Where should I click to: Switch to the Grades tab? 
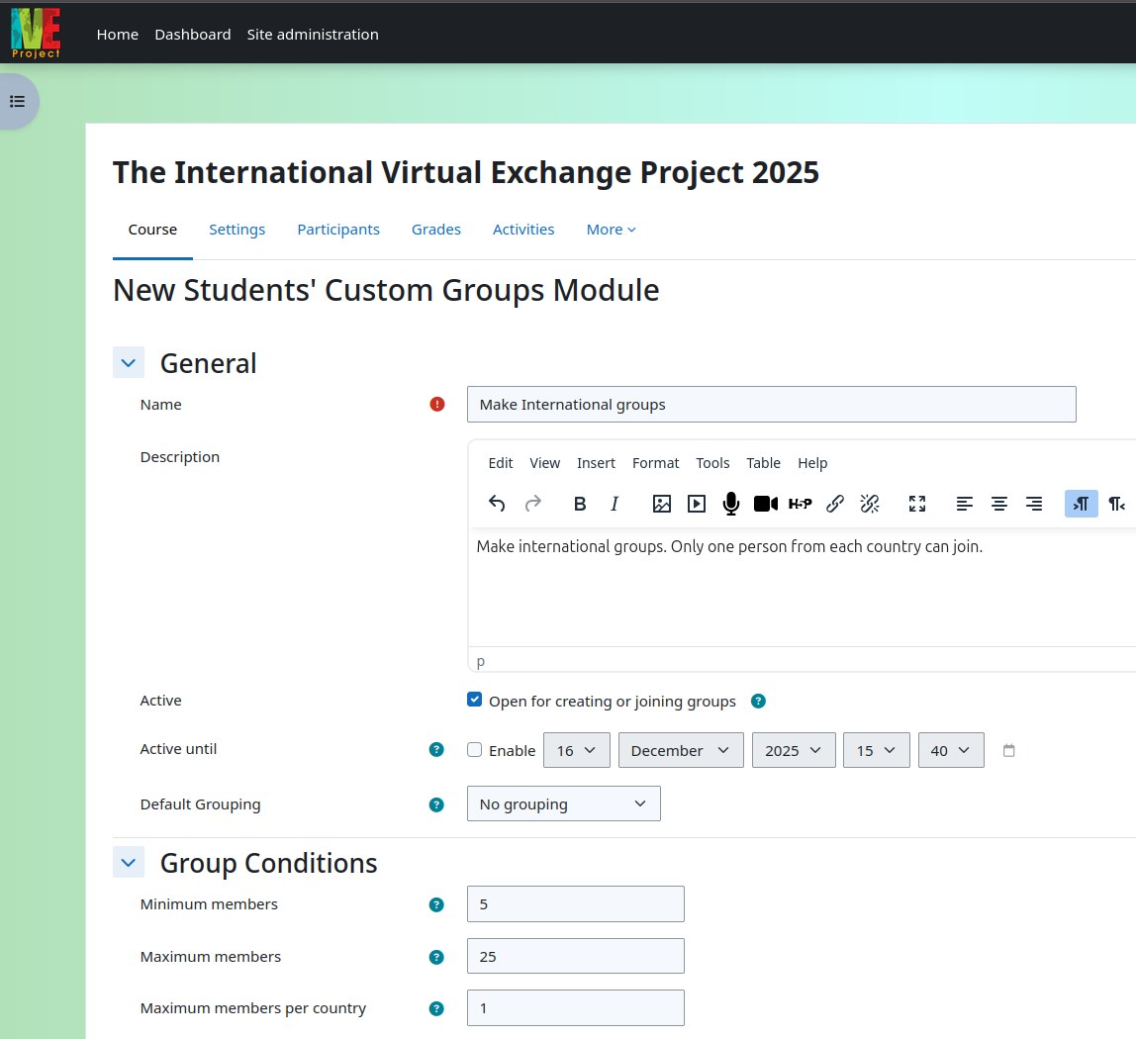click(436, 230)
